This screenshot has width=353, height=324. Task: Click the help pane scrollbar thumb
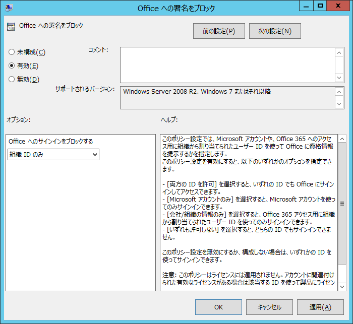(342, 204)
